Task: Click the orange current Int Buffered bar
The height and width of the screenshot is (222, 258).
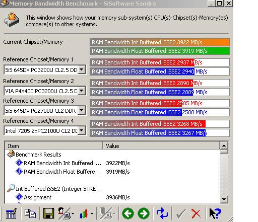Action: click(160, 42)
